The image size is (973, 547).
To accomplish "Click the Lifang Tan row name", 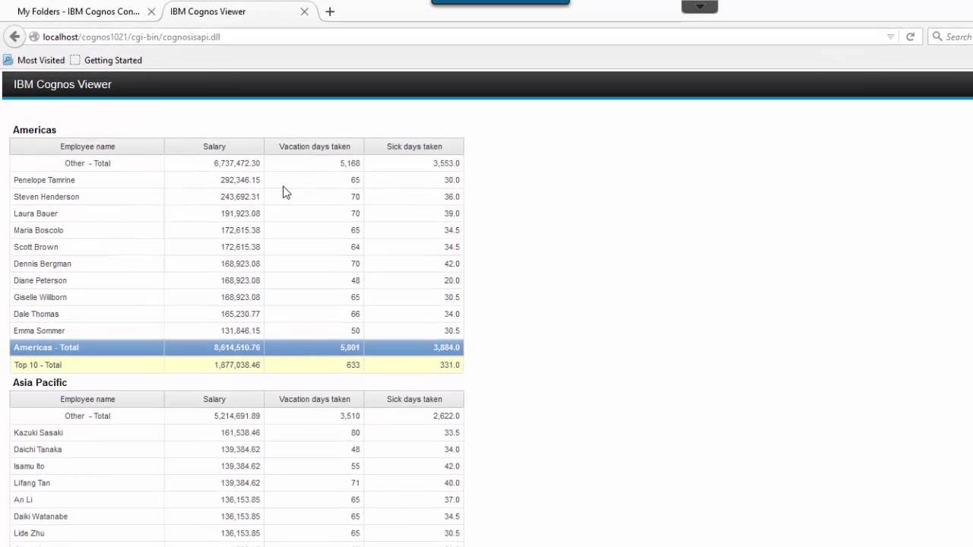I will point(32,482).
